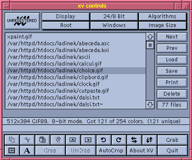Click the greyed-out UnCrop button
Screen dimensions: 192x160
tap(81, 150)
